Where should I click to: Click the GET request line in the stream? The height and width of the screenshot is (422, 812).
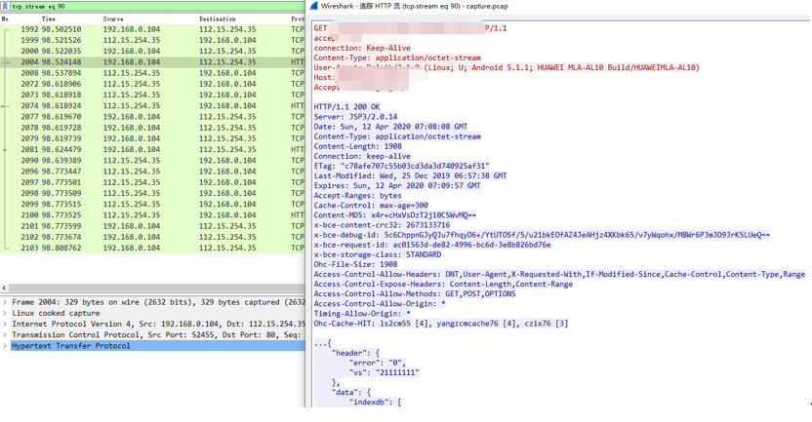(410, 28)
